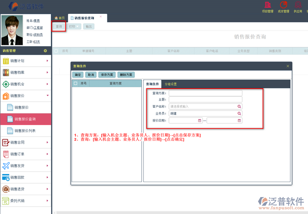Viewport: 308px width, 214px height.
Task: Click the 销售类别 column header
Action: tap(275, 51)
